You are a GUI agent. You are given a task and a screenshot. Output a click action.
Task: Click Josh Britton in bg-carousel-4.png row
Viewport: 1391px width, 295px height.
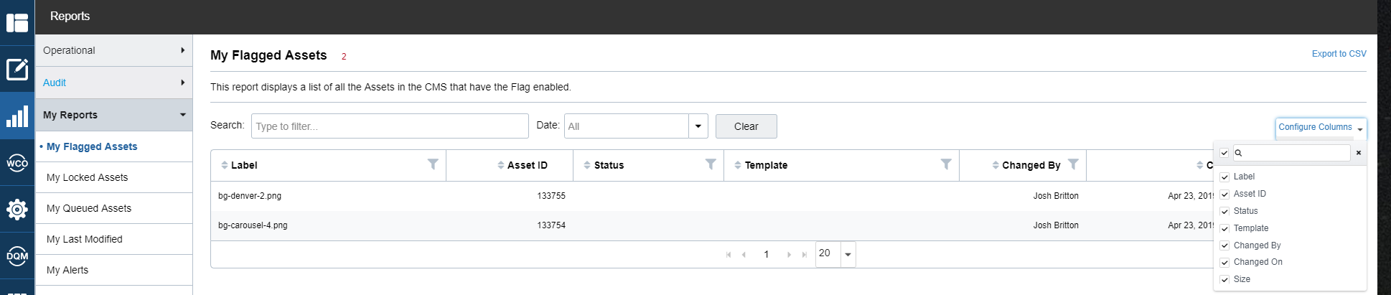tap(1056, 225)
